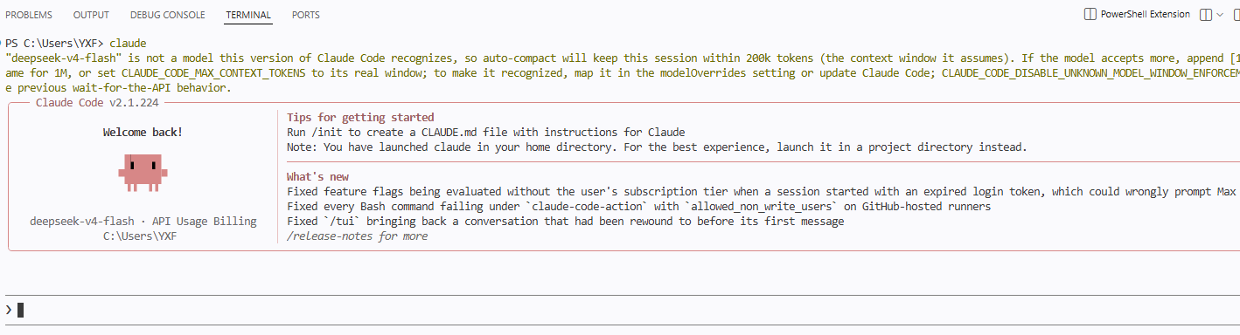
Task: Click the What's new heading
Action: (317, 177)
